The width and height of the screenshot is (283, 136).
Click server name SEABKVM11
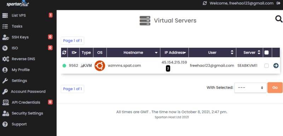[247, 66]
